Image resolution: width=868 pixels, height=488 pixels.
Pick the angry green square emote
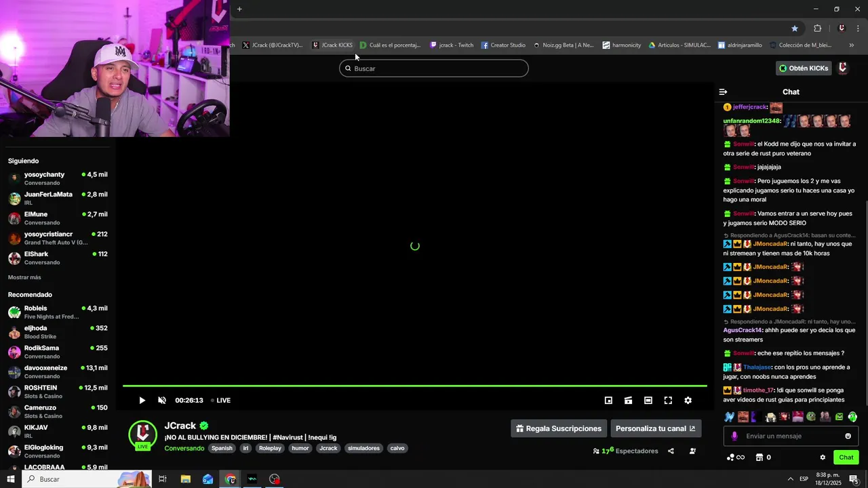tap(839, 417)
